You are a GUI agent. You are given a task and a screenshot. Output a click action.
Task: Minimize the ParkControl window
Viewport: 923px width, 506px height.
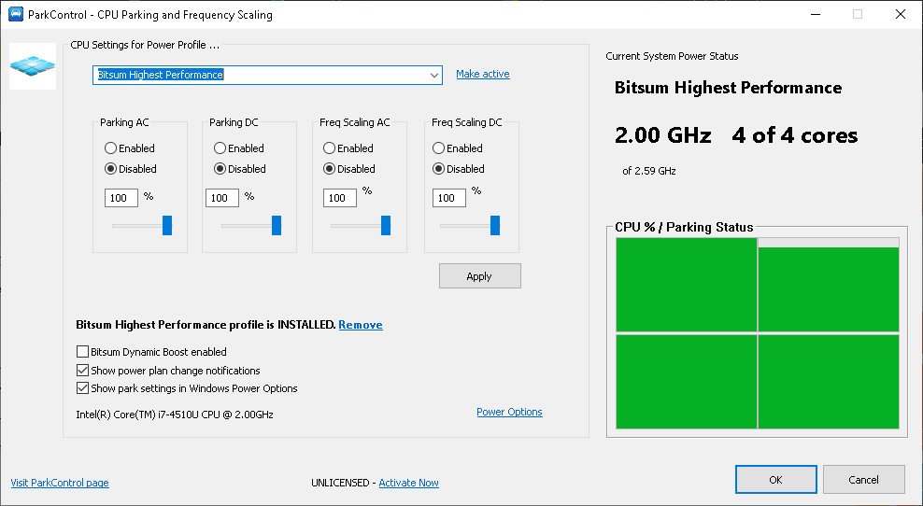pyautogui.click(x=816, y=14)
